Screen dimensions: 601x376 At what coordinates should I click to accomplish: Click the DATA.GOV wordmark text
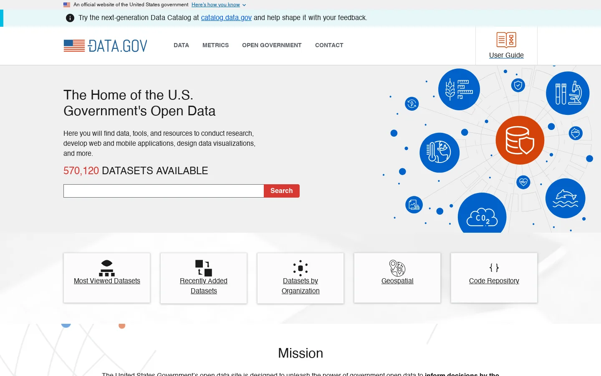point(118,46)
